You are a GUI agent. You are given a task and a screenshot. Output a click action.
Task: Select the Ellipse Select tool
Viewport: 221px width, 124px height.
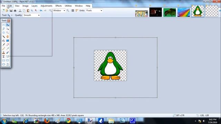click(3, 33)
